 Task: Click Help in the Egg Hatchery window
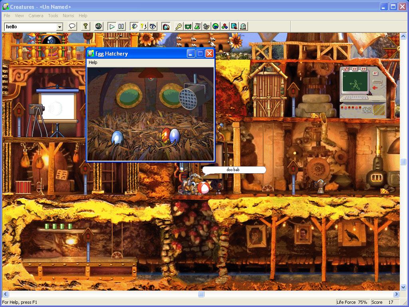(93, 62)
